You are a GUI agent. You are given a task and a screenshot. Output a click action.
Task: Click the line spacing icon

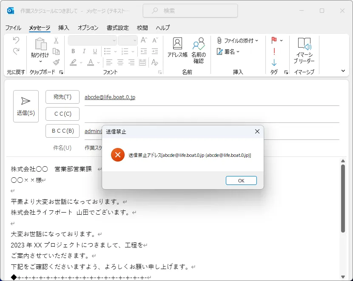[x=142, y=62]
